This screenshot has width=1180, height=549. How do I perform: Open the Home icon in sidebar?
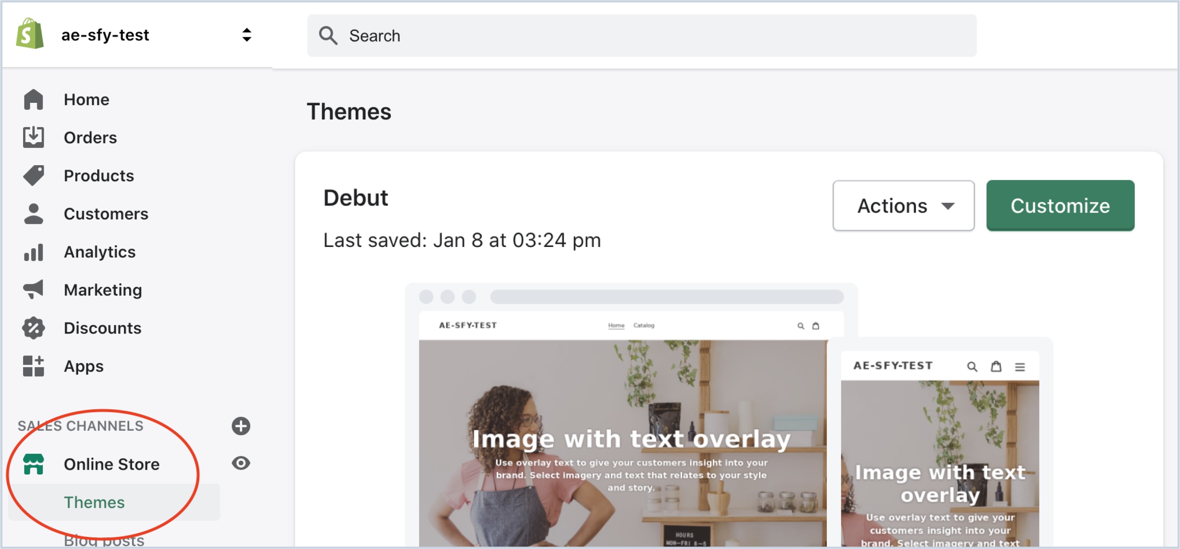pos(34,99)
